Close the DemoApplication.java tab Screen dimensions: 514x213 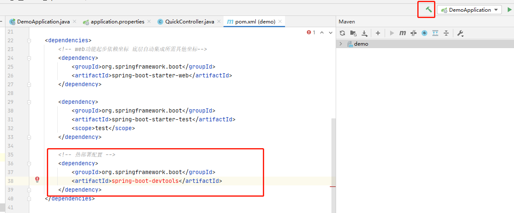[74, 21]
